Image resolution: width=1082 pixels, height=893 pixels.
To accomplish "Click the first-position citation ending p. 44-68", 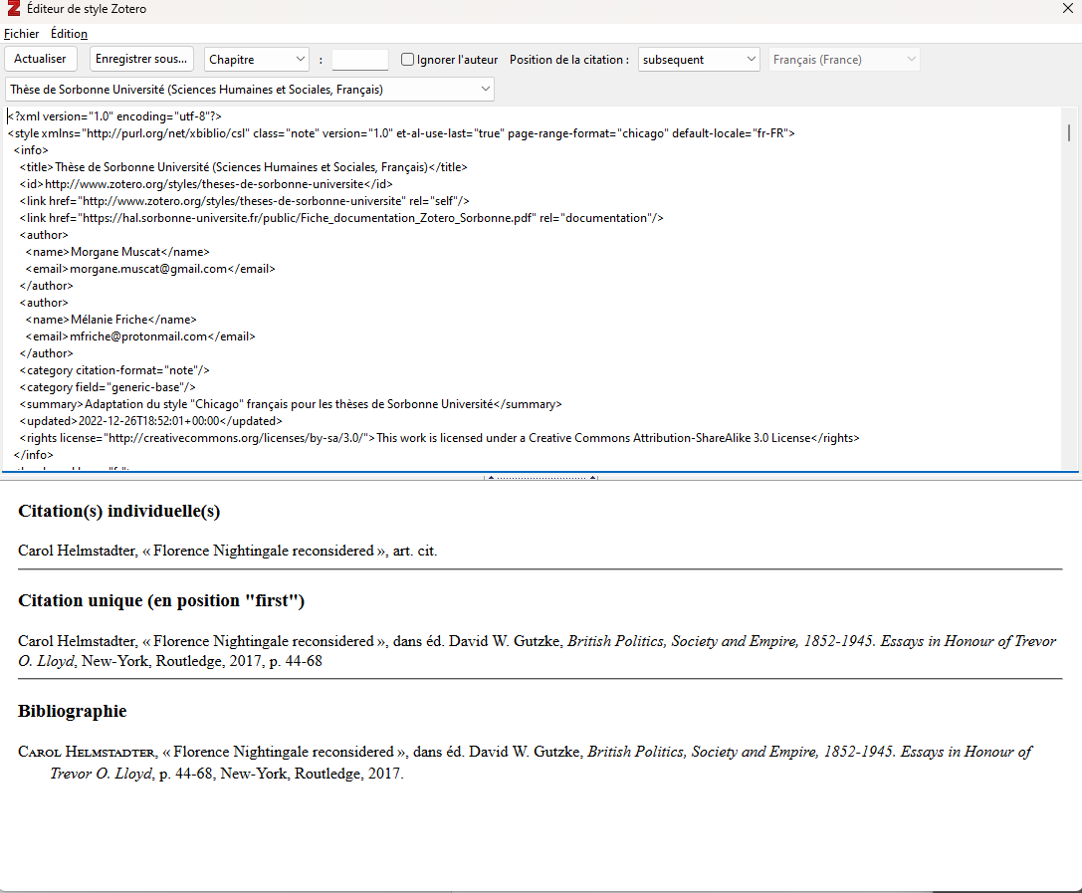I will (x=537, y=651).
